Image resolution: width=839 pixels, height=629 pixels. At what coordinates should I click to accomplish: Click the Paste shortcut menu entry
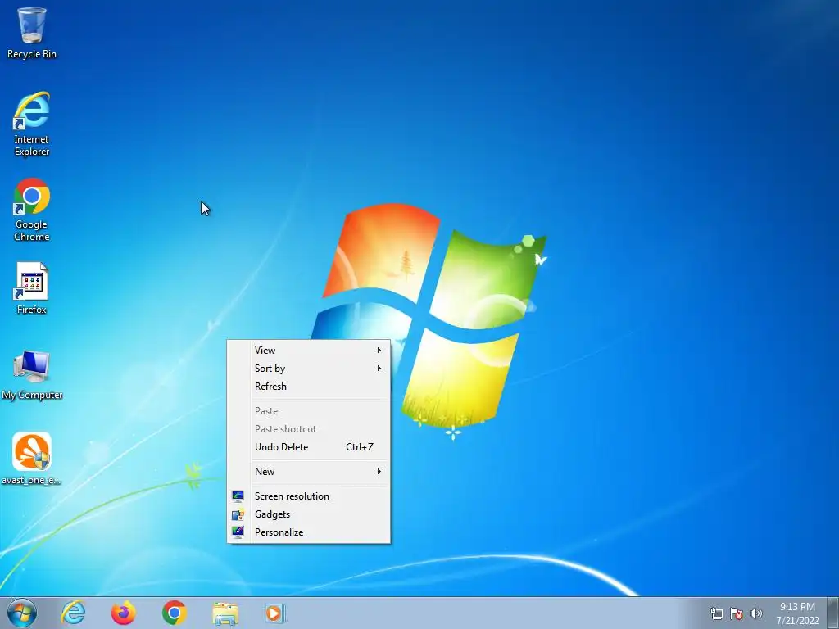[309, 429]
